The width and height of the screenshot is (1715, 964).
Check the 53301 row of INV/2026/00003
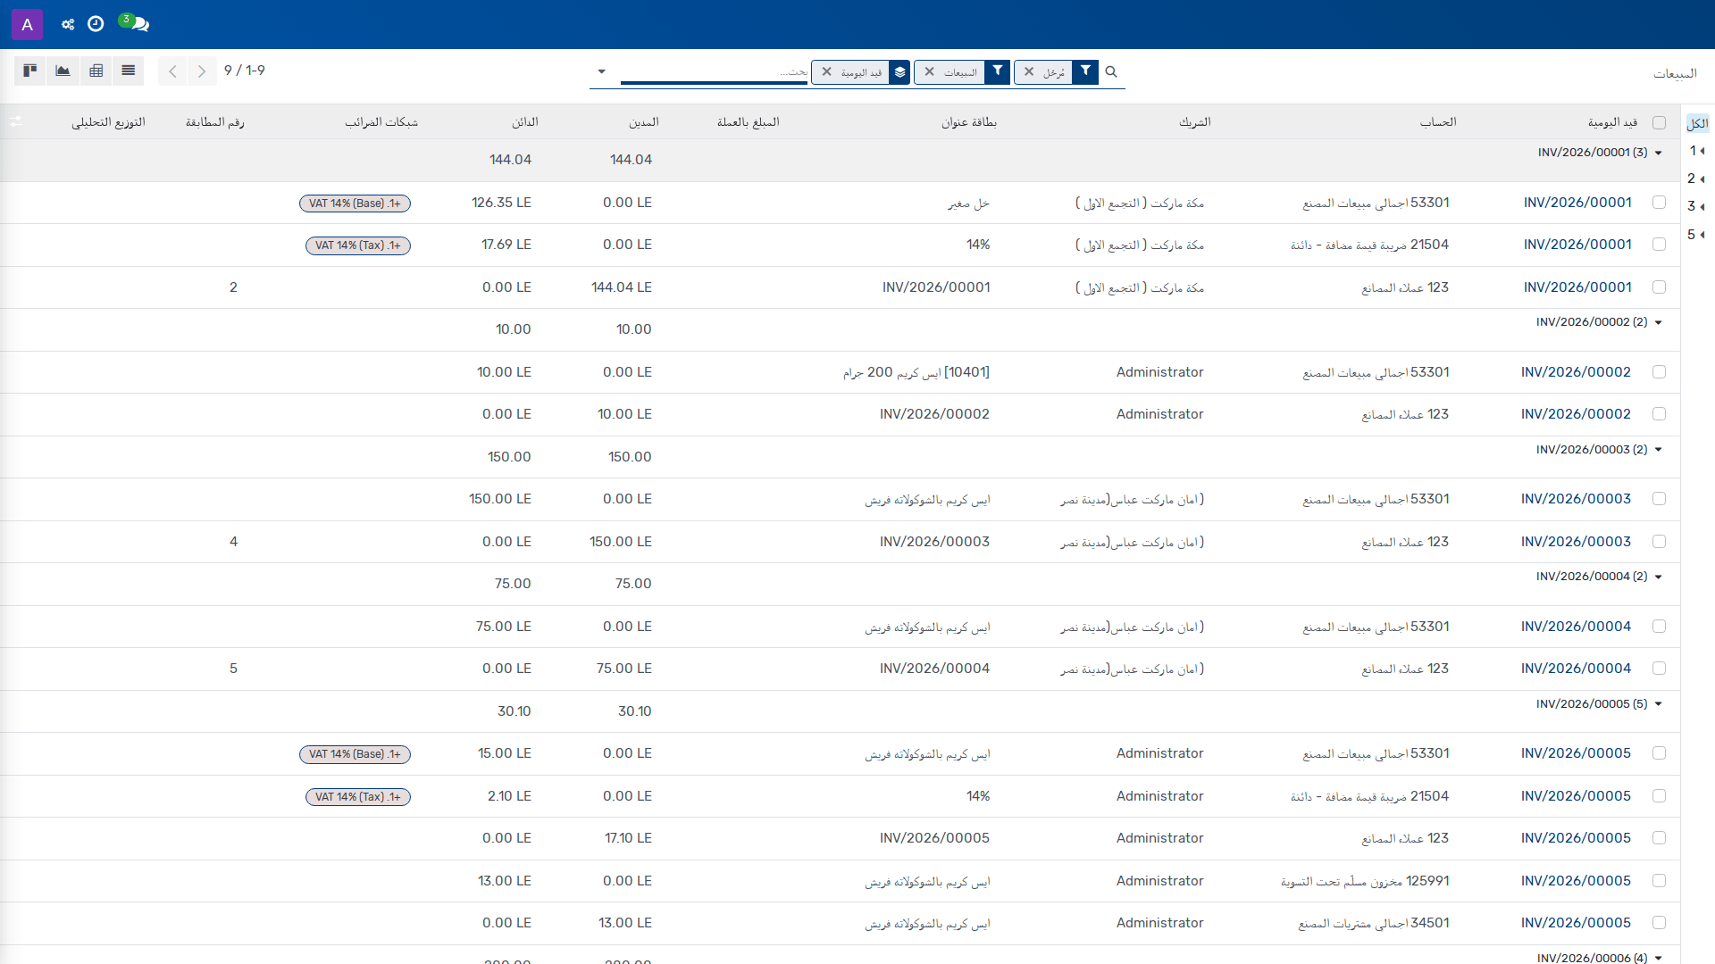1659,499
